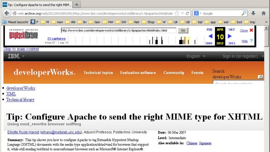270x152 pixels.
Task: Open the 'Technical library' breadcrumb link
Action: point(20,100)
